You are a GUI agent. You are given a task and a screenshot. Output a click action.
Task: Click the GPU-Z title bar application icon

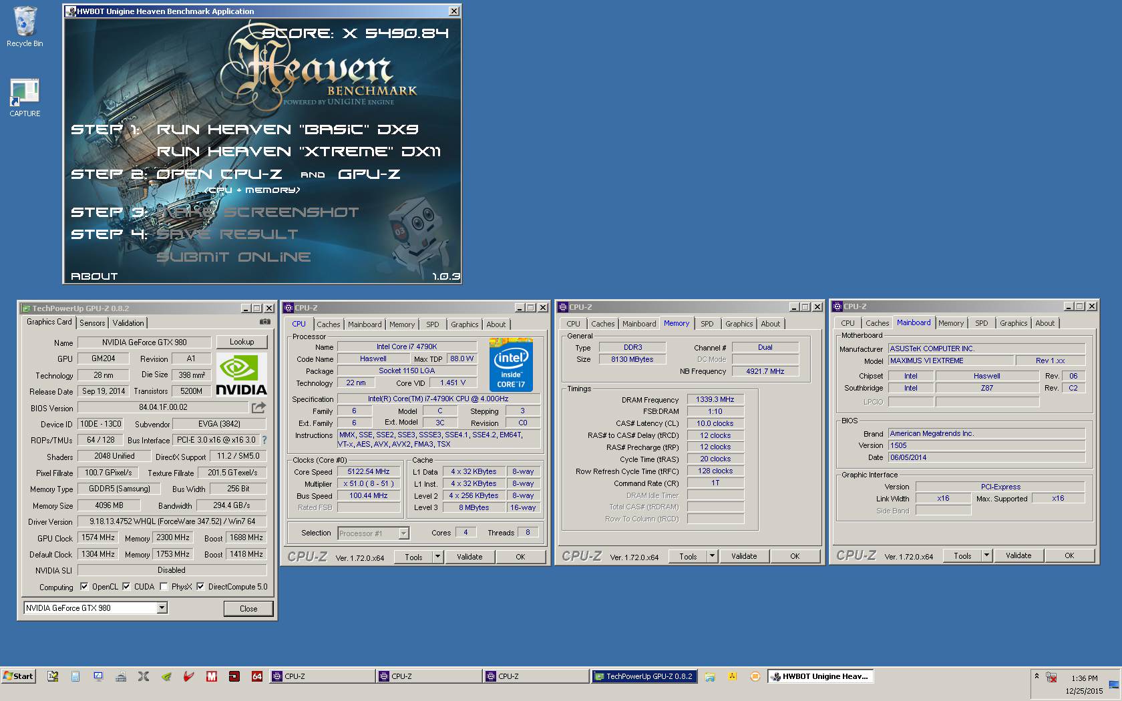(x=26, y=308)
